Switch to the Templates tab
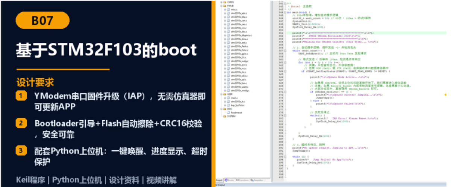This screenshot has width=451, height=187. (x=257, y=180)
